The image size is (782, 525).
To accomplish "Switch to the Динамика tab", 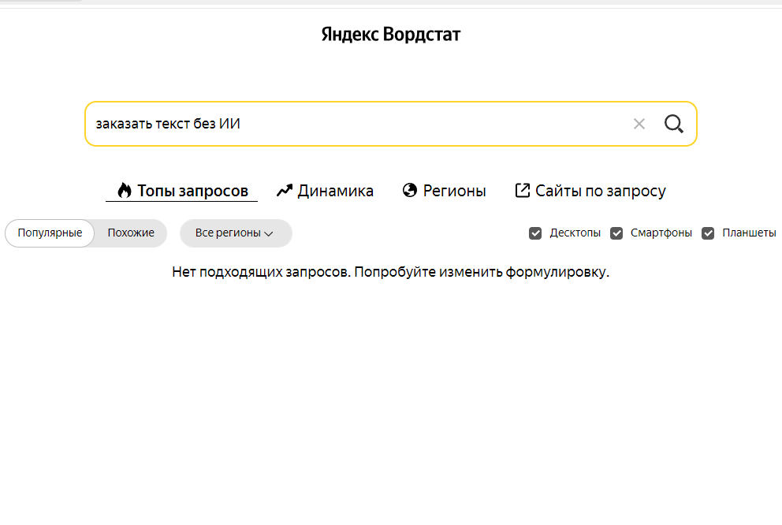I will [x=335, y=191].
